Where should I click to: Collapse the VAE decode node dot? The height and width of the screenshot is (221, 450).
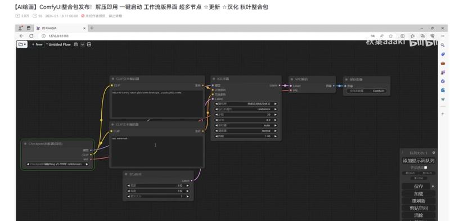tap(292, 79)
